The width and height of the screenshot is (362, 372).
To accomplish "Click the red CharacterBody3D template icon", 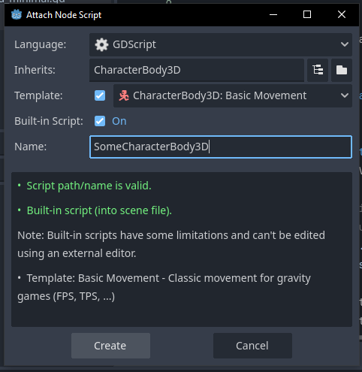I will (x=124, y=95).
